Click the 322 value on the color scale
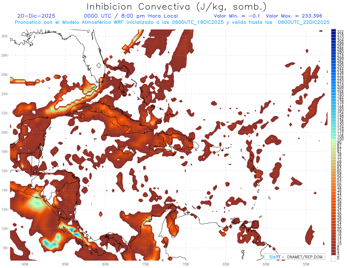The width and height of the screenshot is (347, 268). (x=340, y=32)
